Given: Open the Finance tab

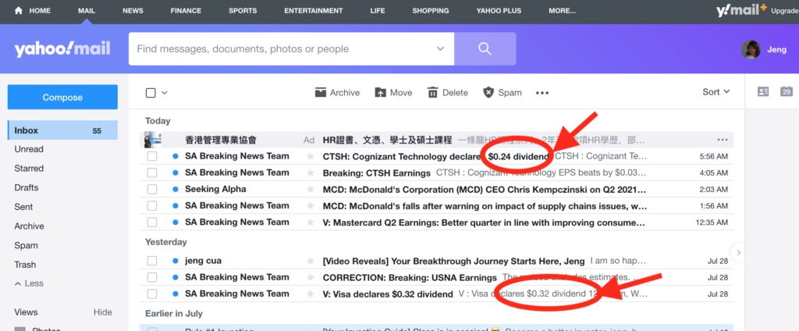Looking at the screenshot, I should coord(186,11).
